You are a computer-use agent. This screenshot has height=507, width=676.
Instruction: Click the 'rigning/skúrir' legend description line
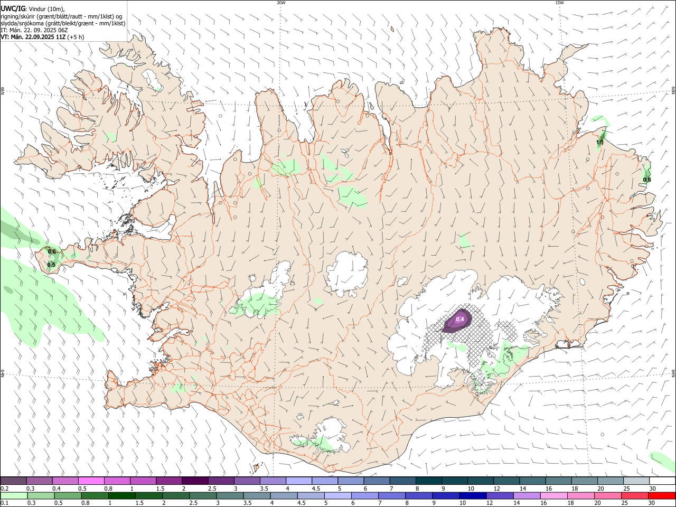[x=61, y=16]
